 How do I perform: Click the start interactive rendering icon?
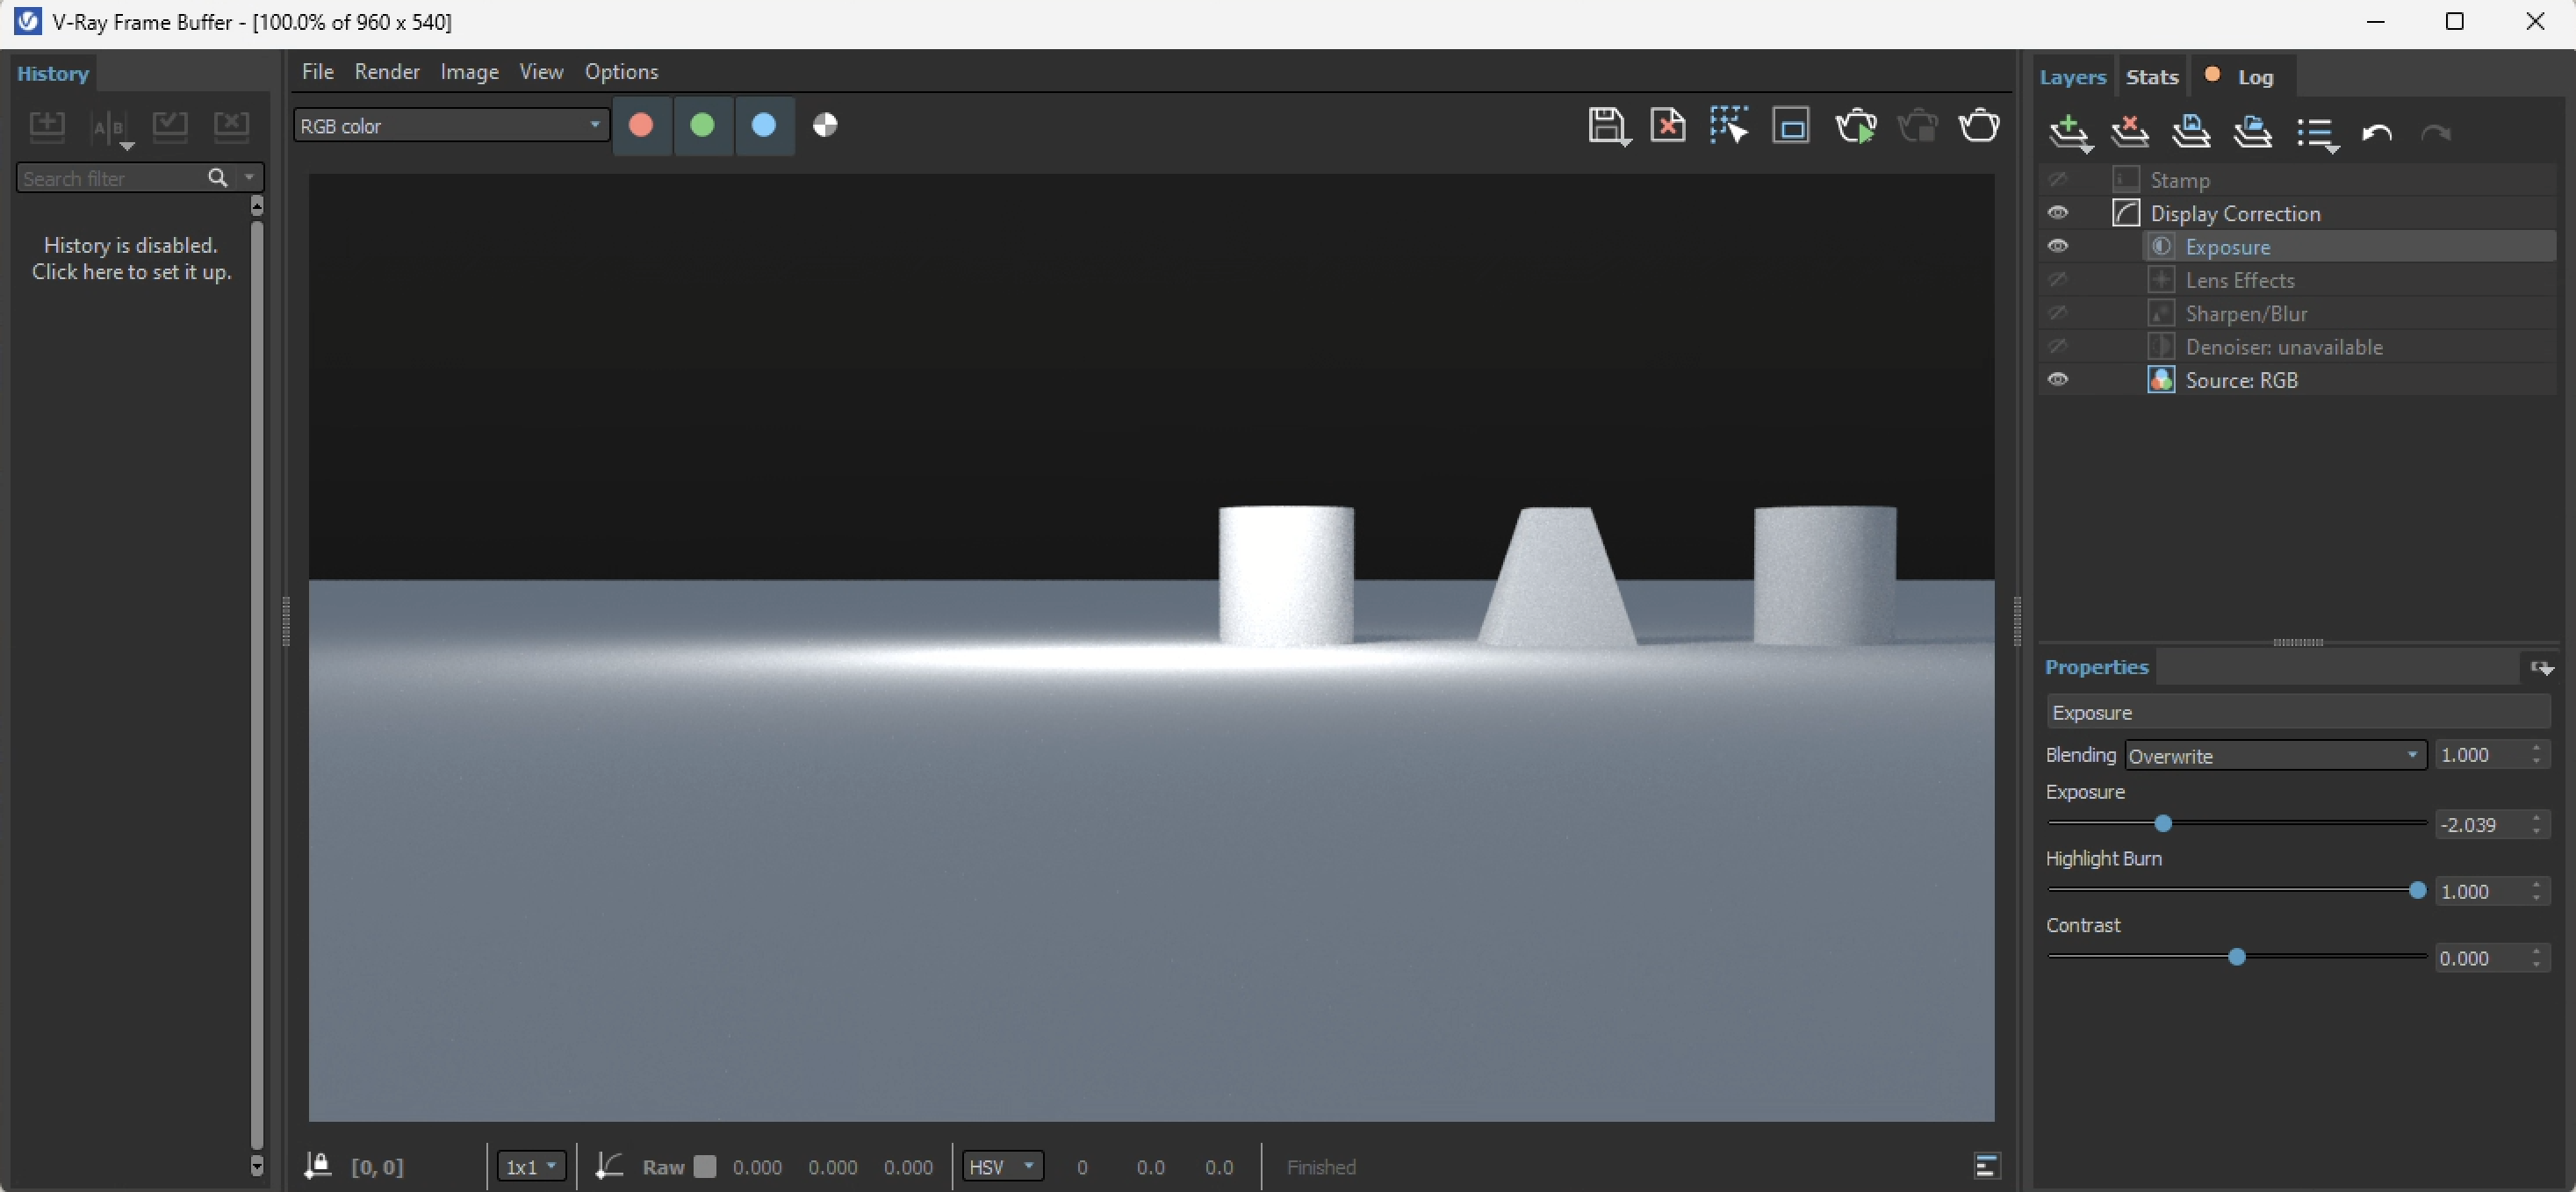1855,126
